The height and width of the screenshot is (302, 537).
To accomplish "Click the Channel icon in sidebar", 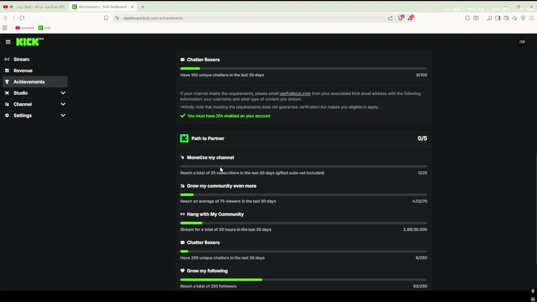I will (x=7, y=104).
